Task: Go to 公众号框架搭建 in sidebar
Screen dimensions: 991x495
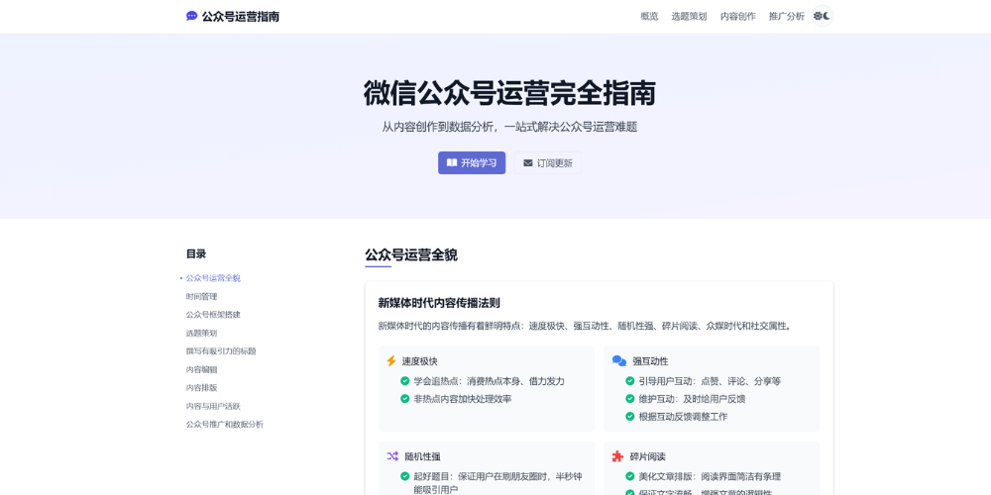Action: (x=213, y=315)
